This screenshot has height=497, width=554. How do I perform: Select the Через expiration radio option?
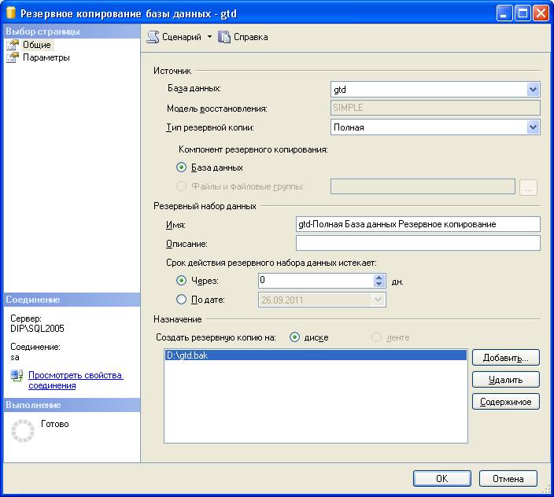point(182,280)
